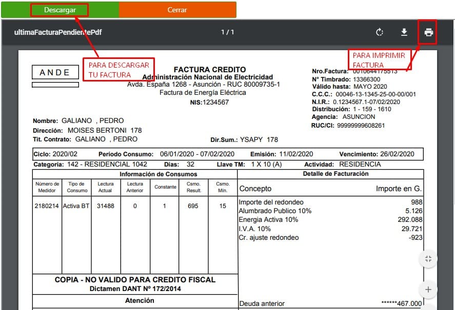Click the Activa BT cell
455x310 pixels.
pos(76,206)
